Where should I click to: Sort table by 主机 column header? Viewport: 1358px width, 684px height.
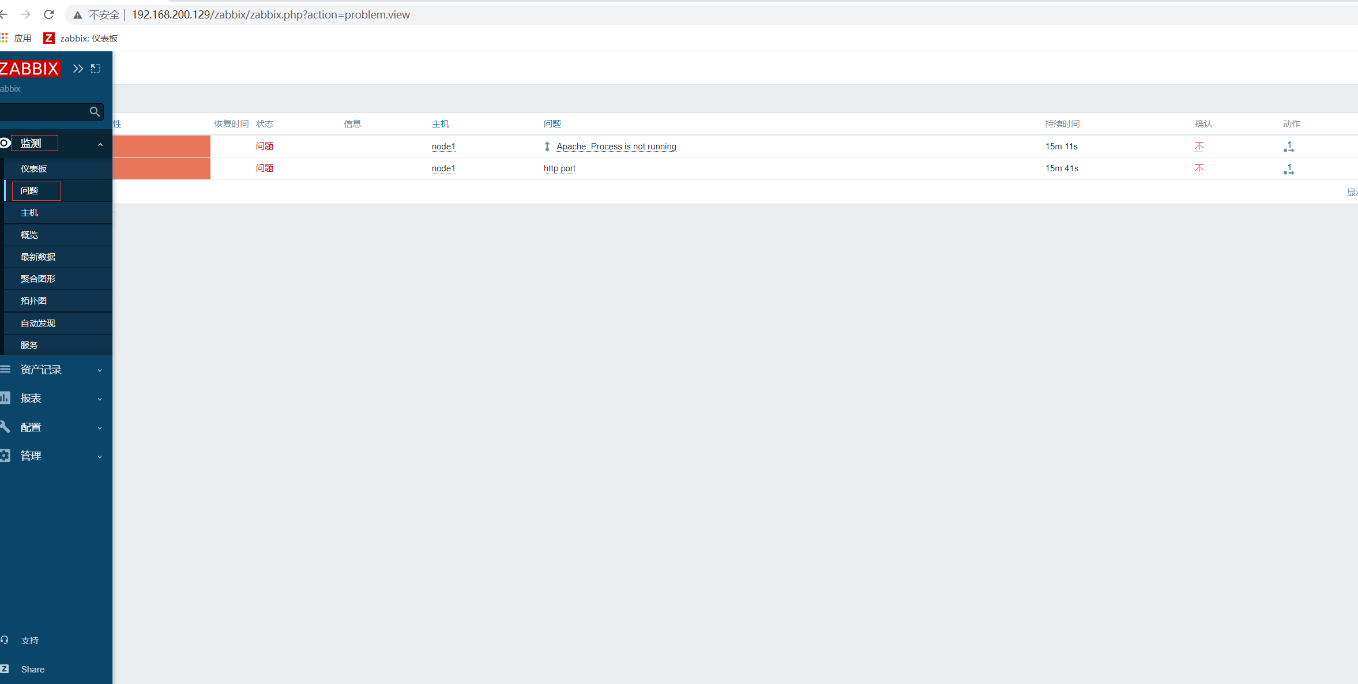[440, 124]
